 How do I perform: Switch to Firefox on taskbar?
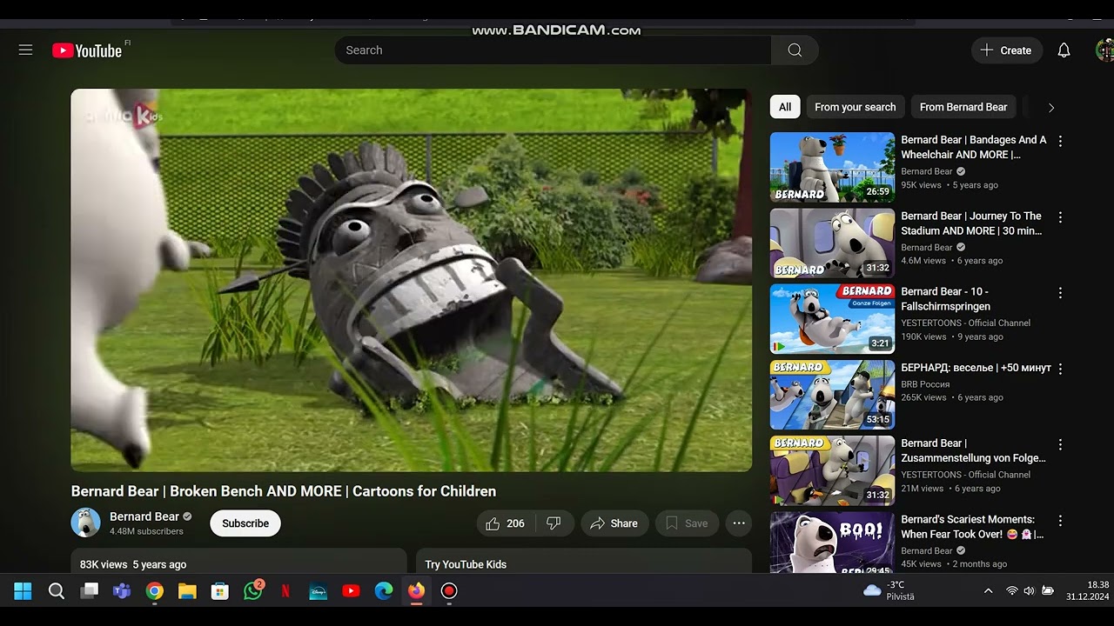pyautogui.click(x=416, y=591)
